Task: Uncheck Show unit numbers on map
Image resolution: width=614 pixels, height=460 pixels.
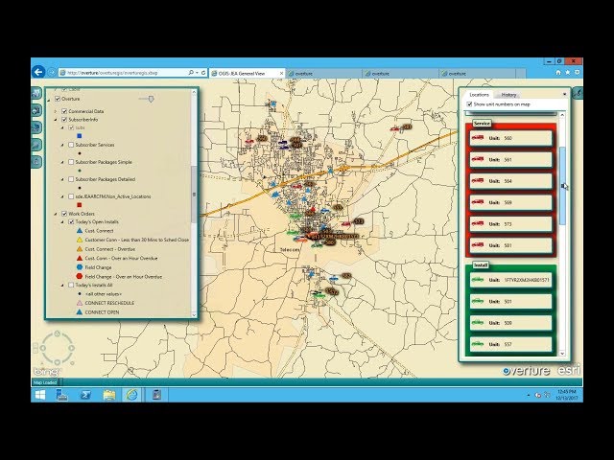Action: click(x=469, y=104)
